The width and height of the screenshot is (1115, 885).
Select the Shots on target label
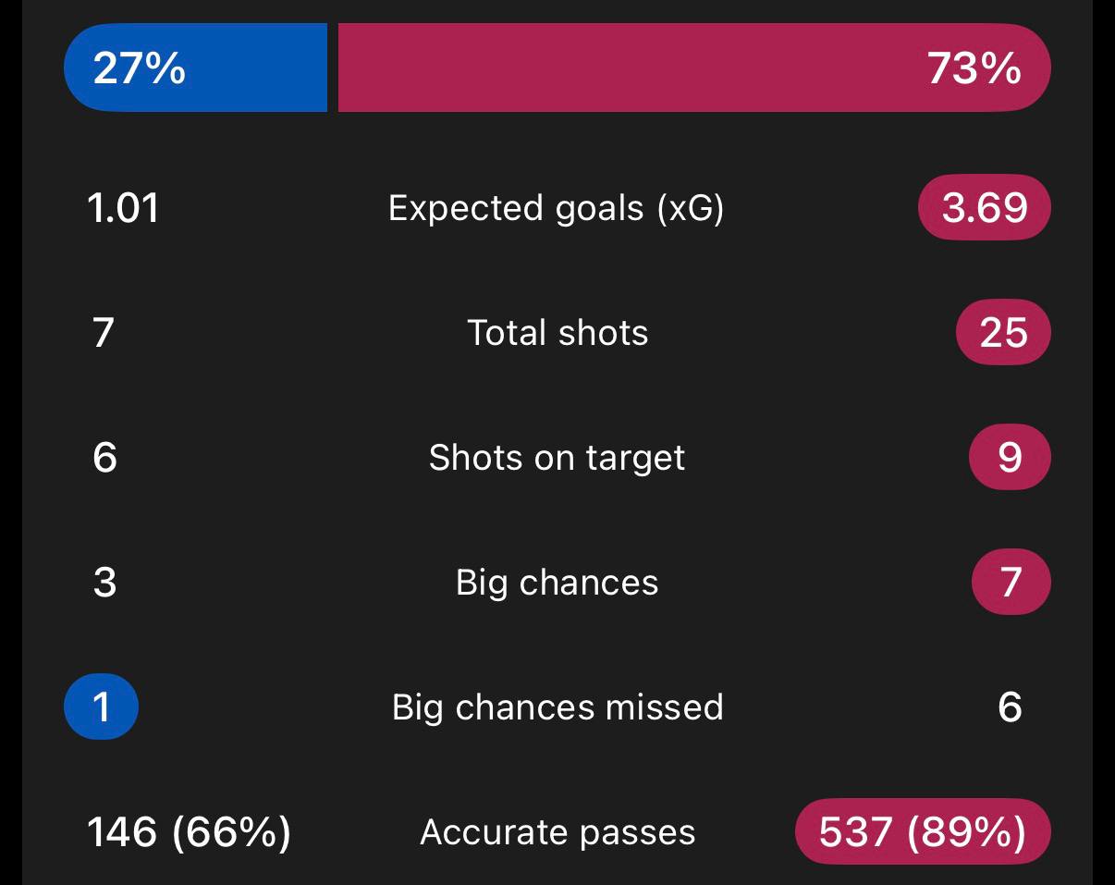[557, 458]
